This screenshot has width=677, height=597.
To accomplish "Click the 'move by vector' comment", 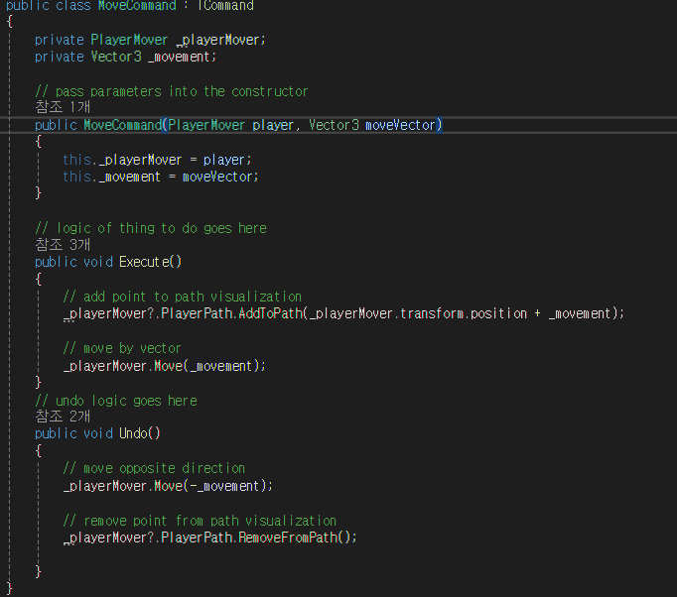I will 122,348.
